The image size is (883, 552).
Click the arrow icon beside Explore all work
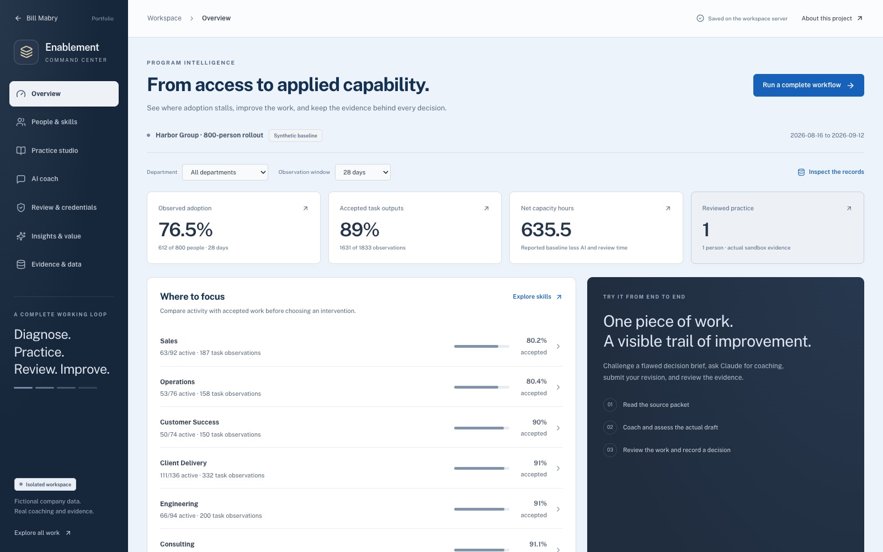pyautogui.click(x=68, y=533)
